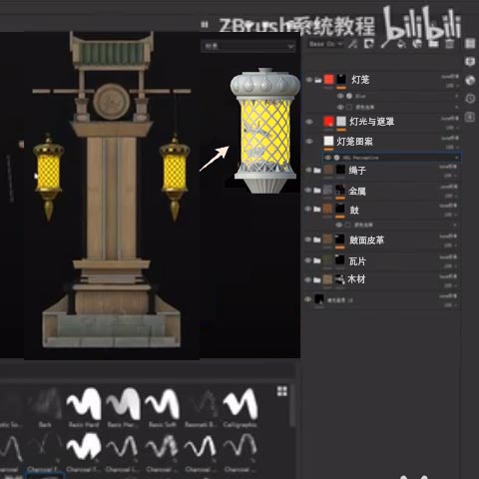Toggle visibility of 灯光与遮罩 layer
Viewport: 479px width, 479px height.
(308, 122)
